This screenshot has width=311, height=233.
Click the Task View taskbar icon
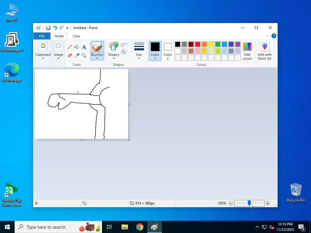click(109, 227)
